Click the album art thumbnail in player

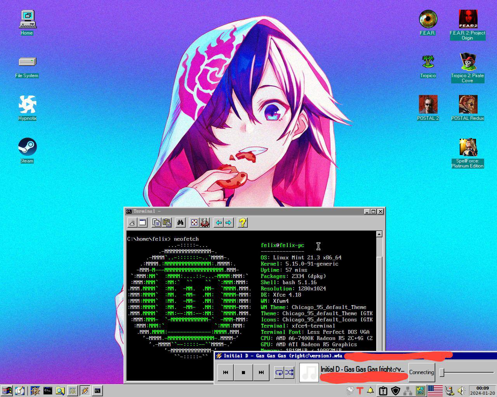click(x=309, y=372)
